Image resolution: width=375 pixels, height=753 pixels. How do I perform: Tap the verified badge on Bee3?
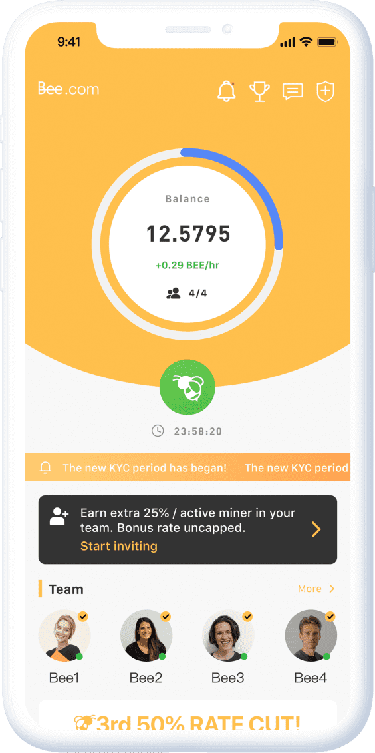(x=247, y=616)
